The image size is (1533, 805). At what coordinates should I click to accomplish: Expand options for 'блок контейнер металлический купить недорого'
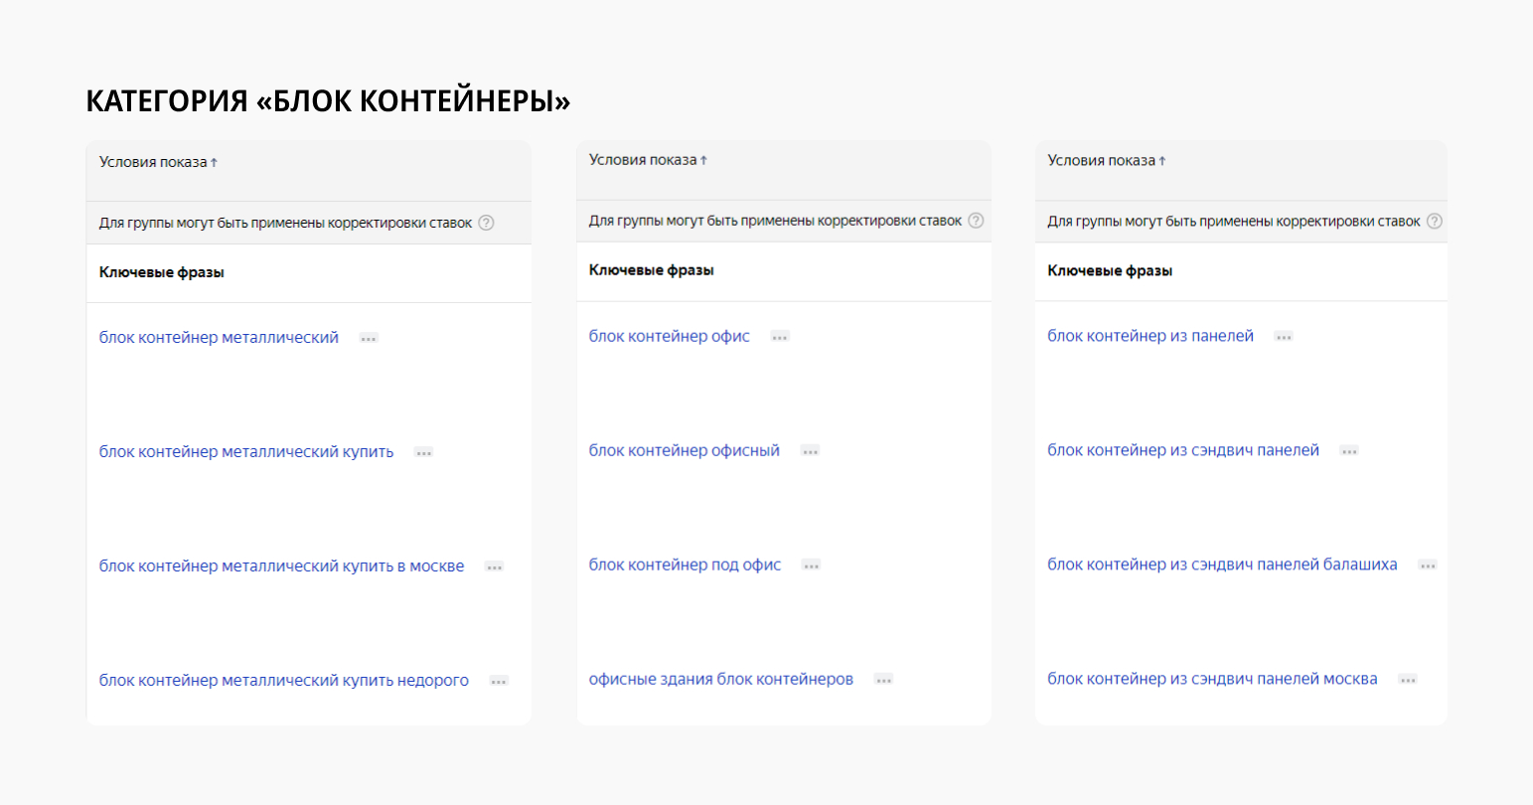(x=500, y=681)
